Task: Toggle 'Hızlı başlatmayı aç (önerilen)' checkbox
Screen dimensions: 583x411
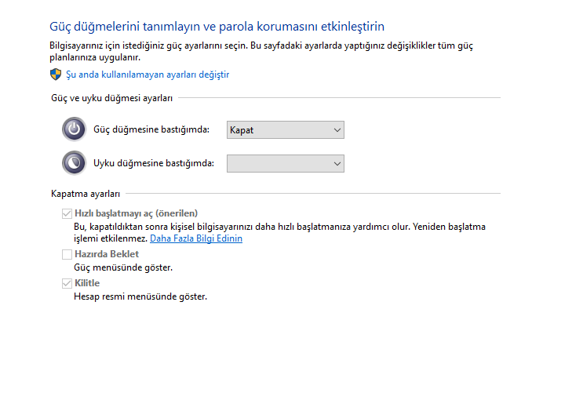Action: click(x=67, y=213)
